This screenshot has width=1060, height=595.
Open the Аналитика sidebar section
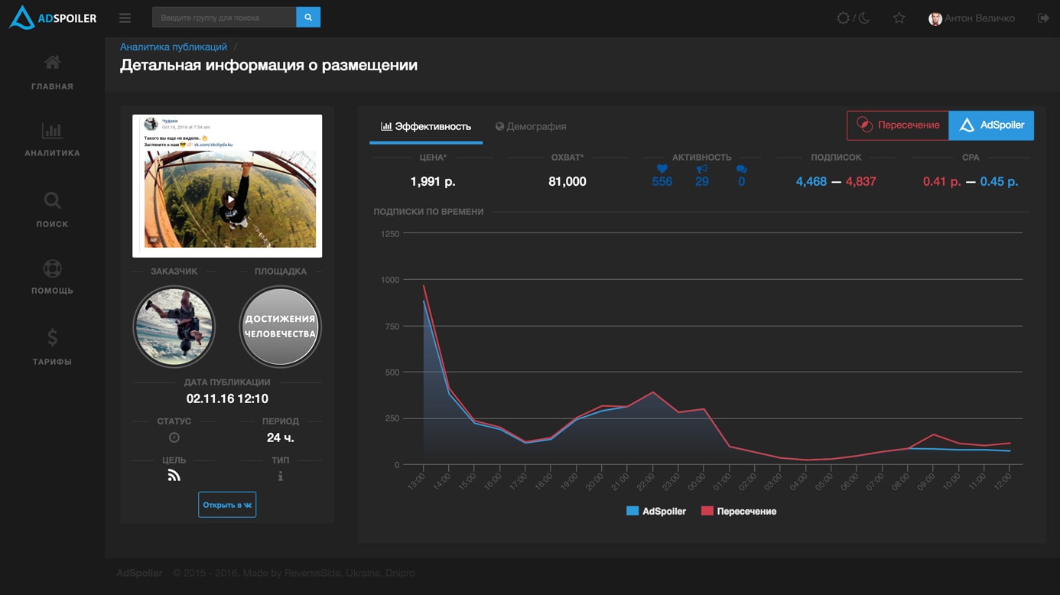point(52,139)
